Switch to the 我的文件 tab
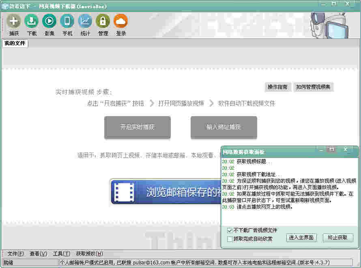The width and height of the screenshot is (361, 268). tap(14, 43)
